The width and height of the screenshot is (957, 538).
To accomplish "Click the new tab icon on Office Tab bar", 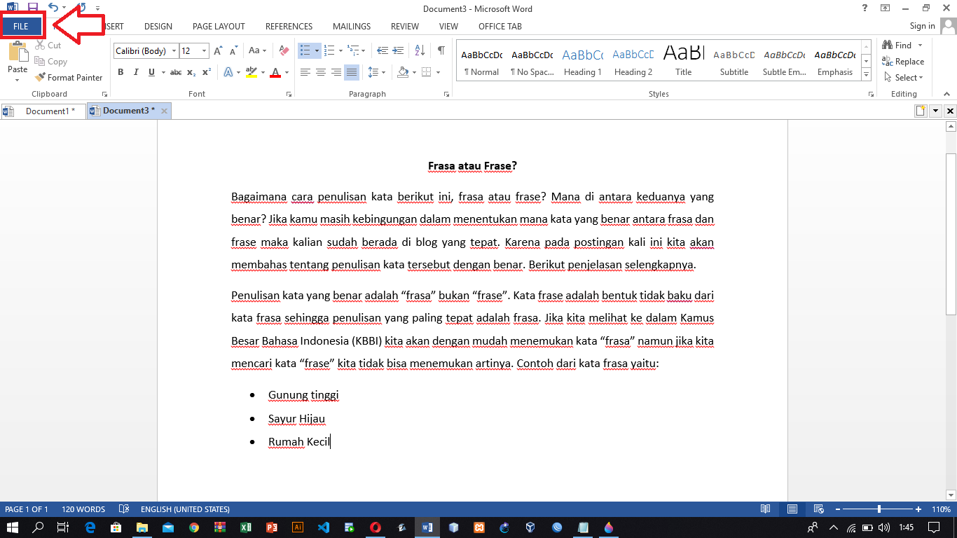I will click(921, 111).
